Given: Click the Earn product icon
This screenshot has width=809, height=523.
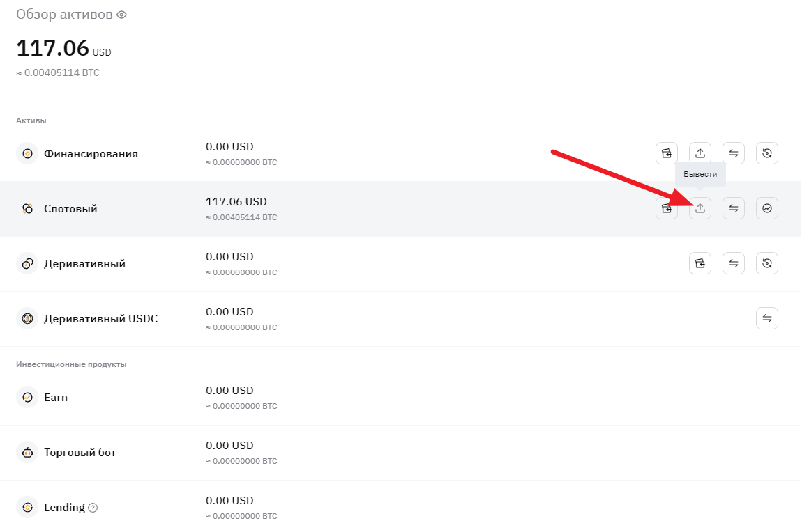Looking at the screenshot, I should 27,397.
